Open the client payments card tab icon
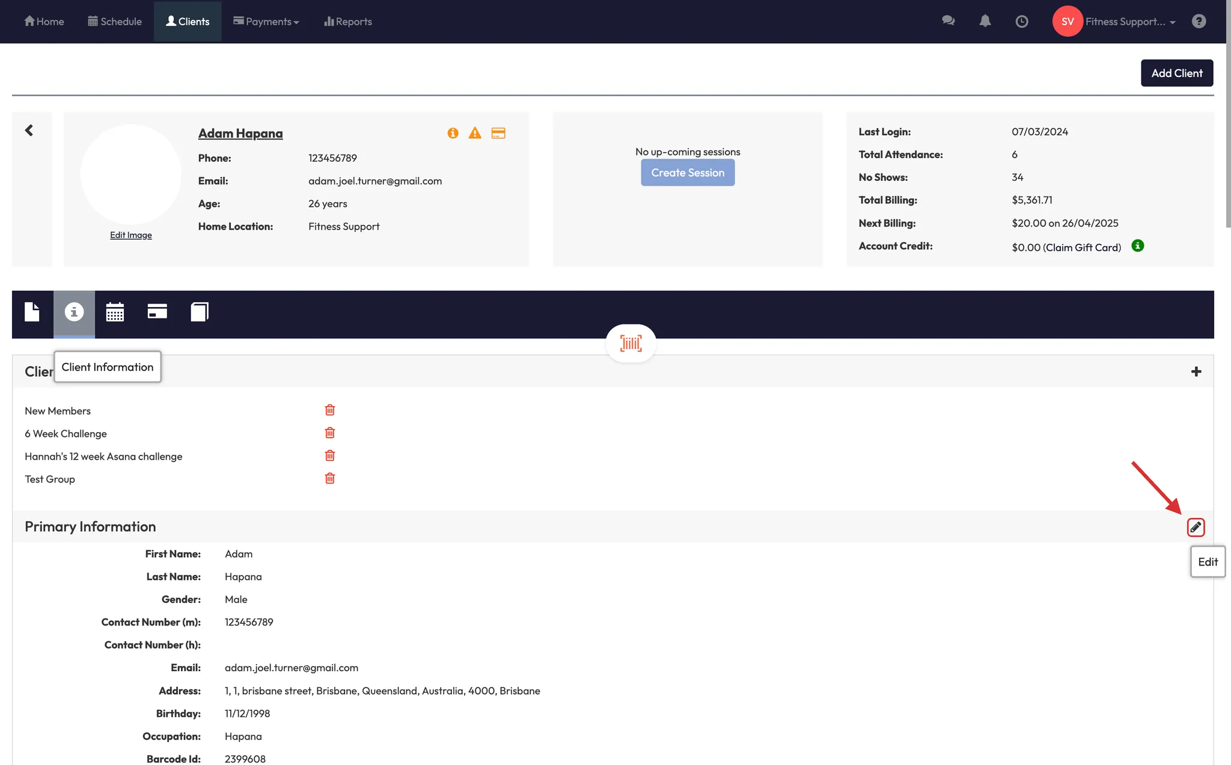Screen dimensions: 1231x765 (157, 311)
